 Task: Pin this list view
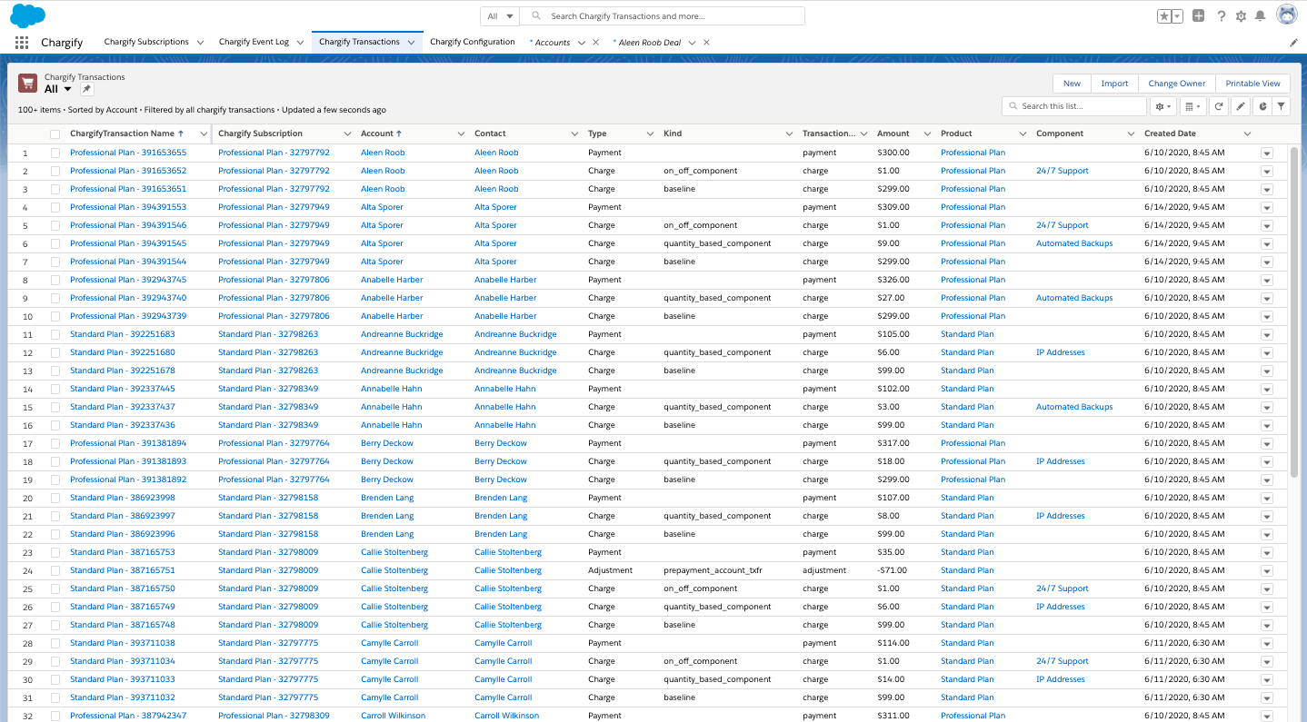click(87, 89)
